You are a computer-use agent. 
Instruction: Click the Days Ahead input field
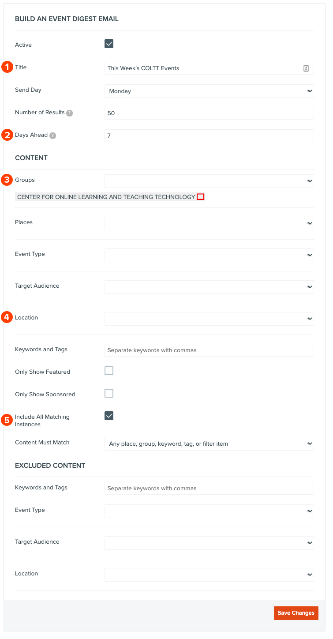coord(209,135)
